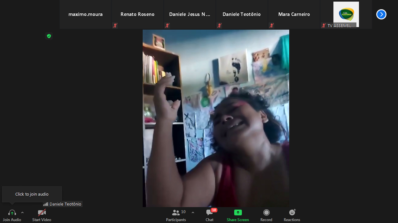Show next participants with blue arrow
Image resolution: width=398 pixels, height=223 pixels.
click(x=381, y=14)
